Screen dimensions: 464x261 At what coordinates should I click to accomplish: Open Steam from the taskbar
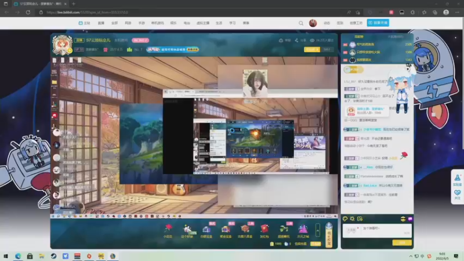tap(53, 256)
